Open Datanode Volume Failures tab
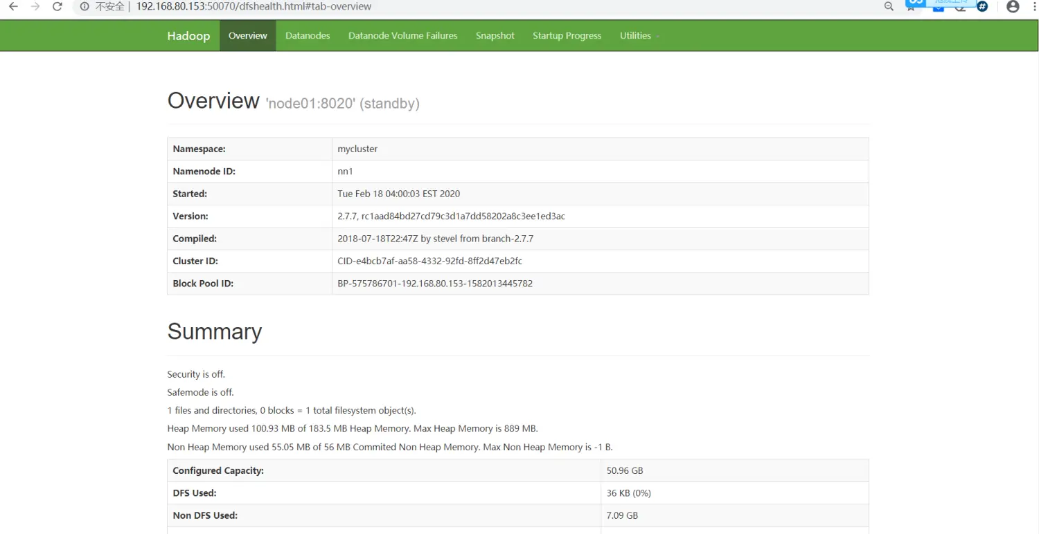1039x534 pixels. coord(403,35)
